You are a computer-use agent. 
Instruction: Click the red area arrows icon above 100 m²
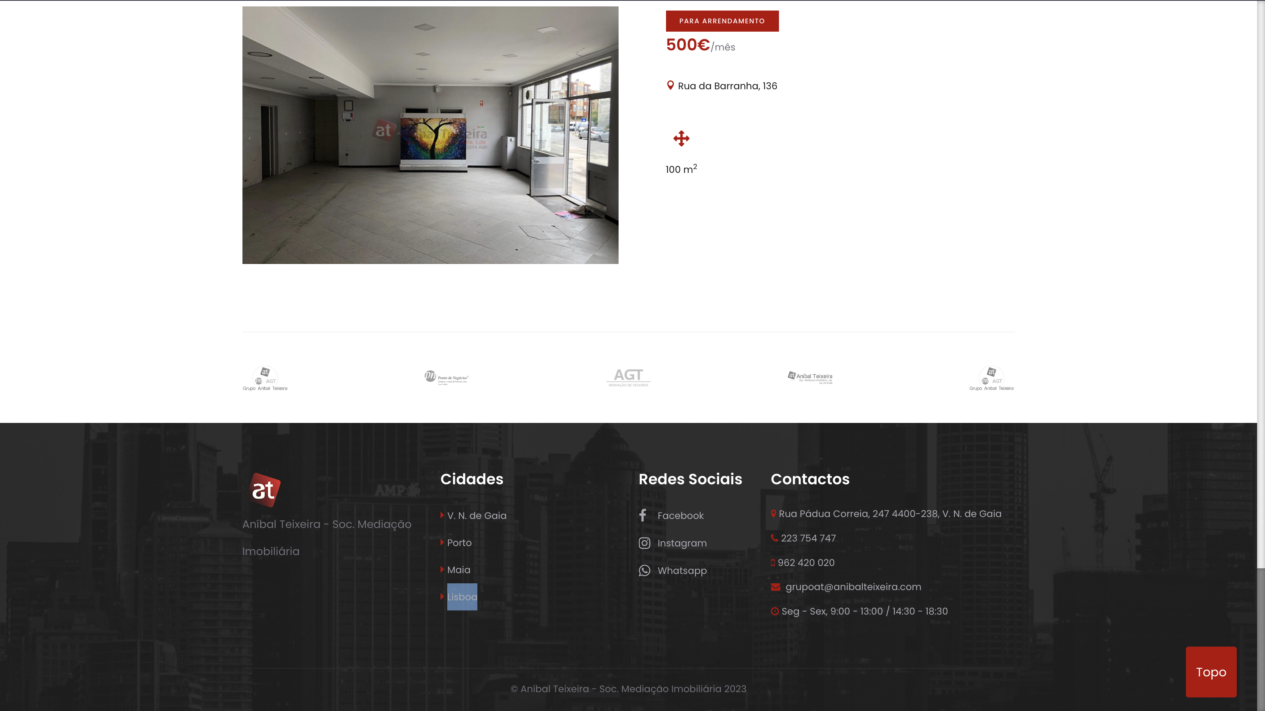tap(681, 139)
